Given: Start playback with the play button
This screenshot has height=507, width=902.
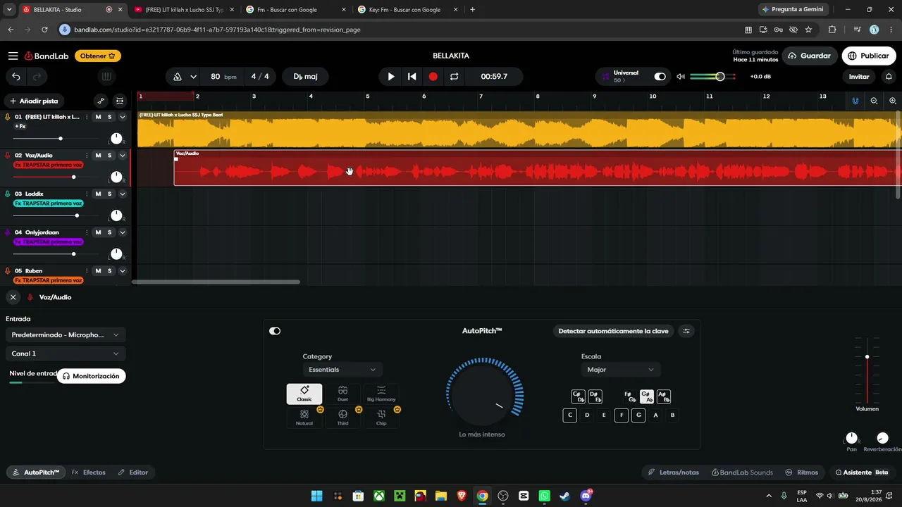Looking at the screenshot, I should (391, 77).
